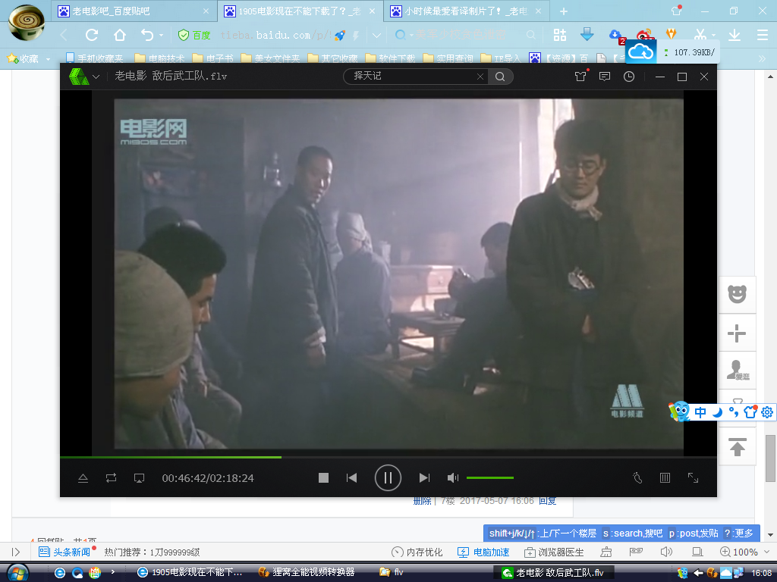The width and height of the screenshot is (777, 582).
Task: Show more bookmarks with the chevron
Action: (762, 58)
